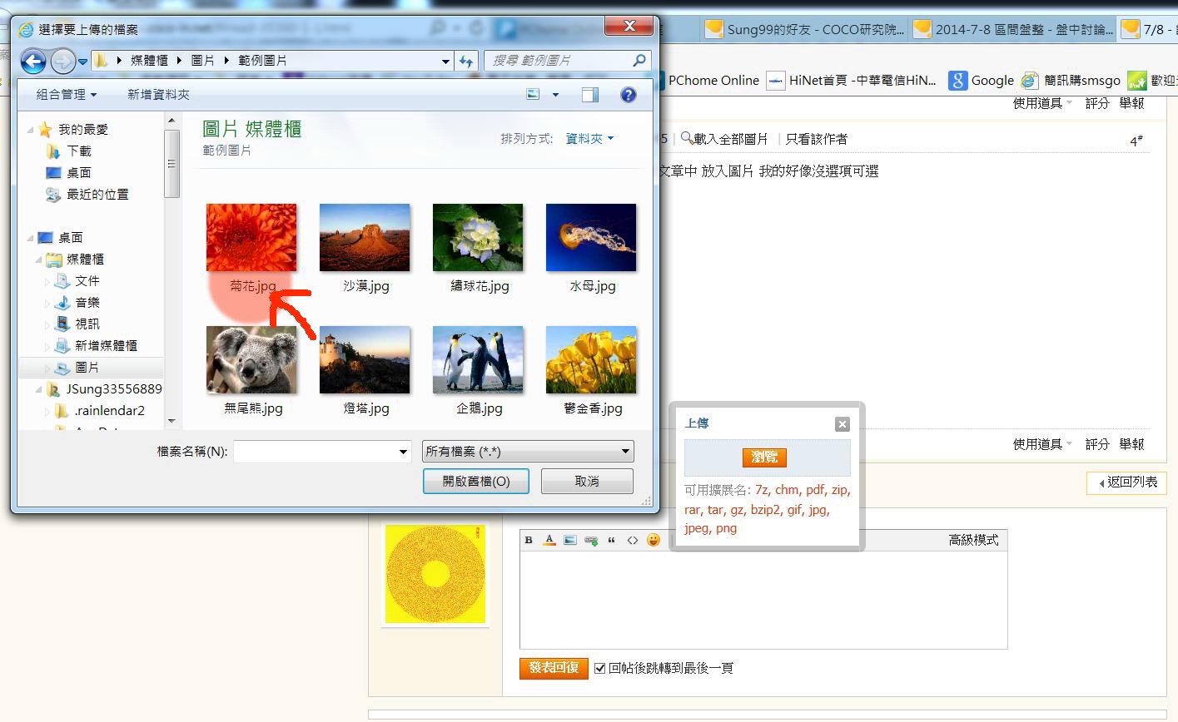Click the search magnifier icon

[639, 60]
